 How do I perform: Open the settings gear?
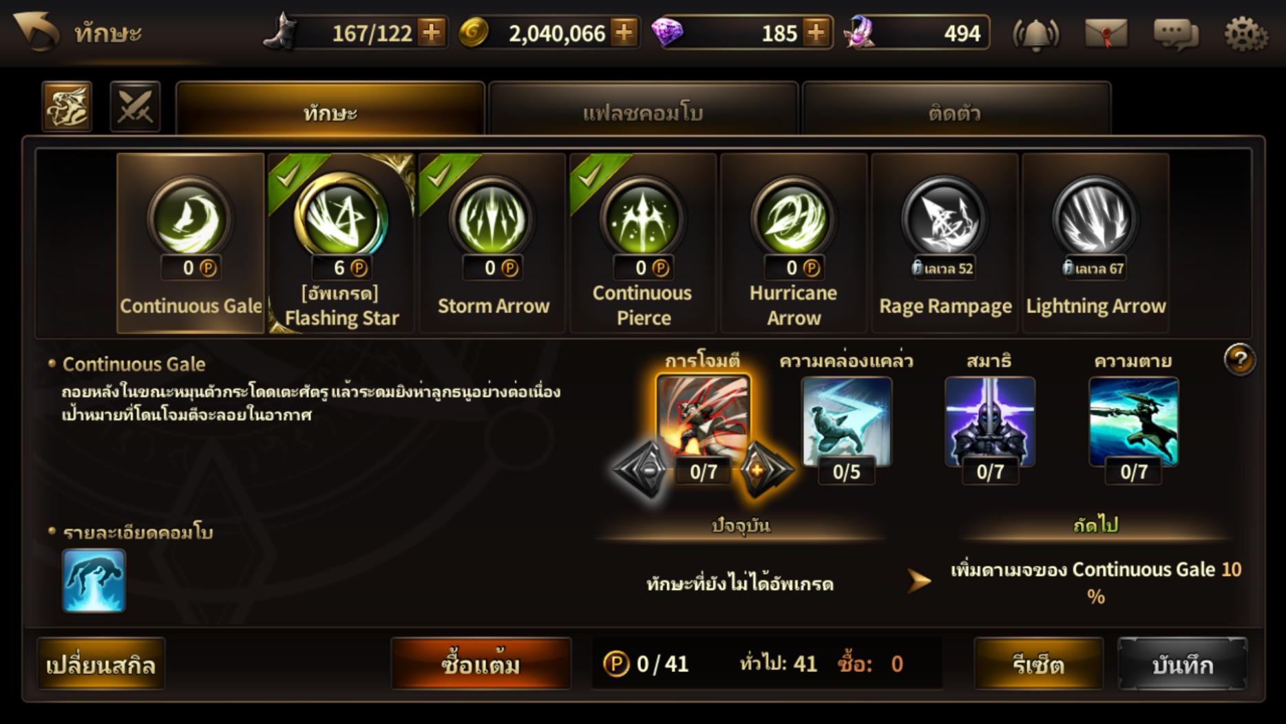tap(1246, 34)
